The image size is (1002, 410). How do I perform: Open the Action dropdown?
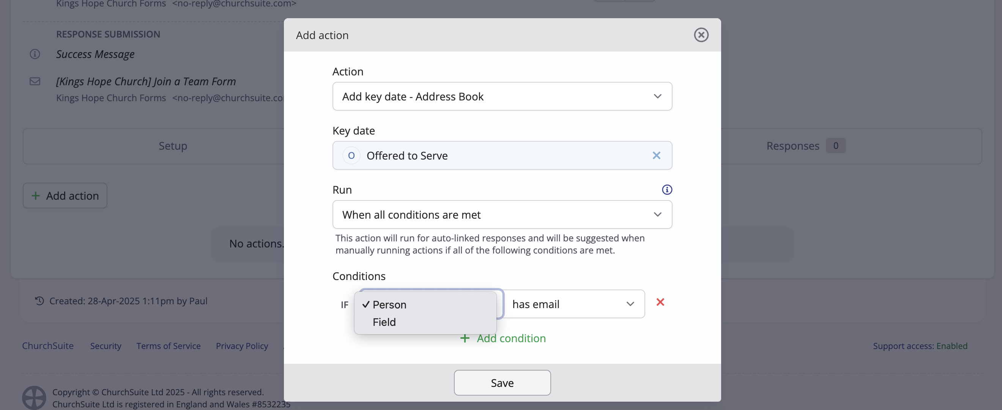[x=502, y=96]
